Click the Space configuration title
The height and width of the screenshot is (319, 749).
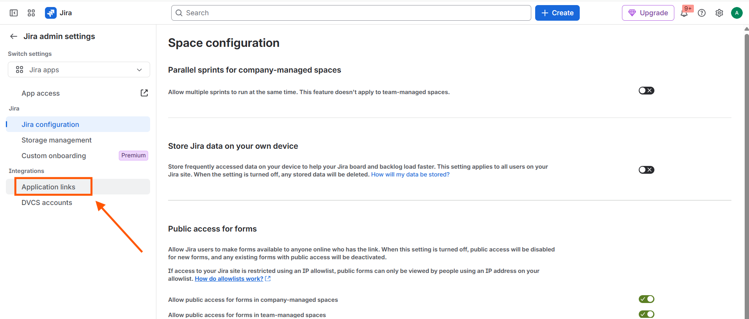click(224, 43)
